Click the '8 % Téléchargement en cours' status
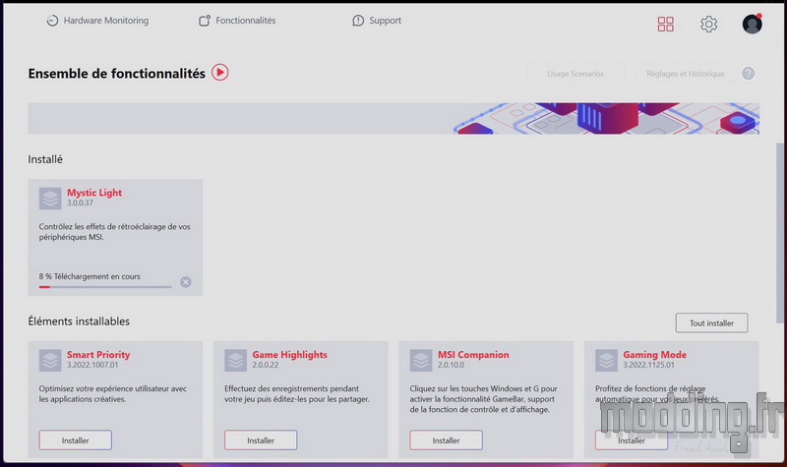787x467 pixels. tap(90, 276)
